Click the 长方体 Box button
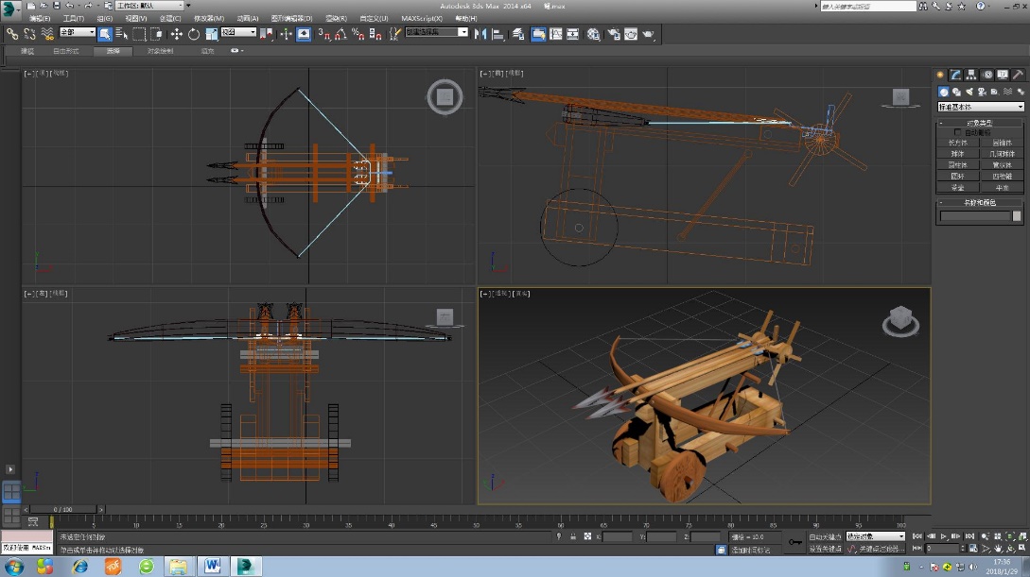The width and height of the screenshot is (1030, 577). (957, 142)
